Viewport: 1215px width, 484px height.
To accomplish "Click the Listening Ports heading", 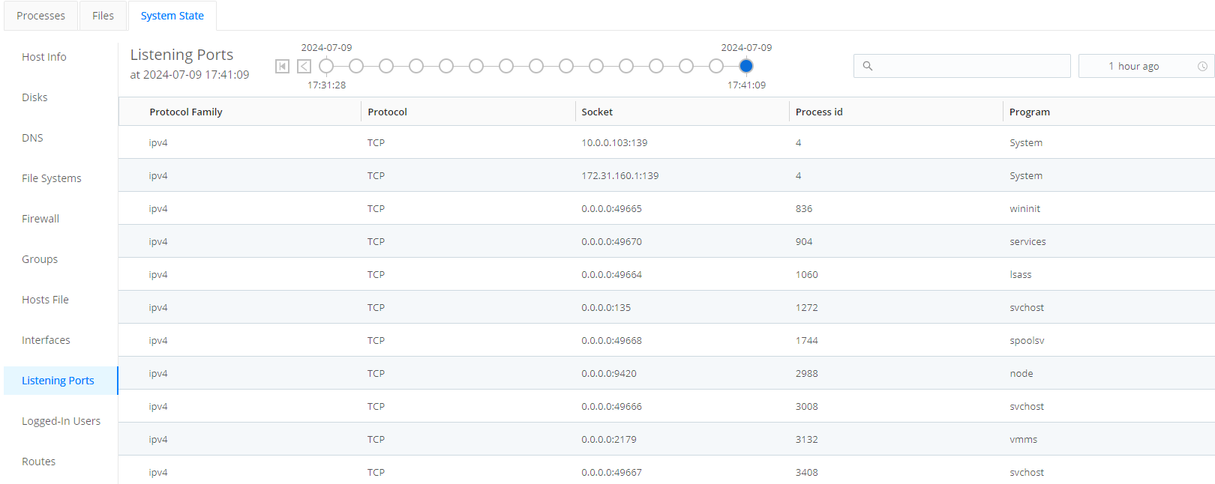I will 181,55.
